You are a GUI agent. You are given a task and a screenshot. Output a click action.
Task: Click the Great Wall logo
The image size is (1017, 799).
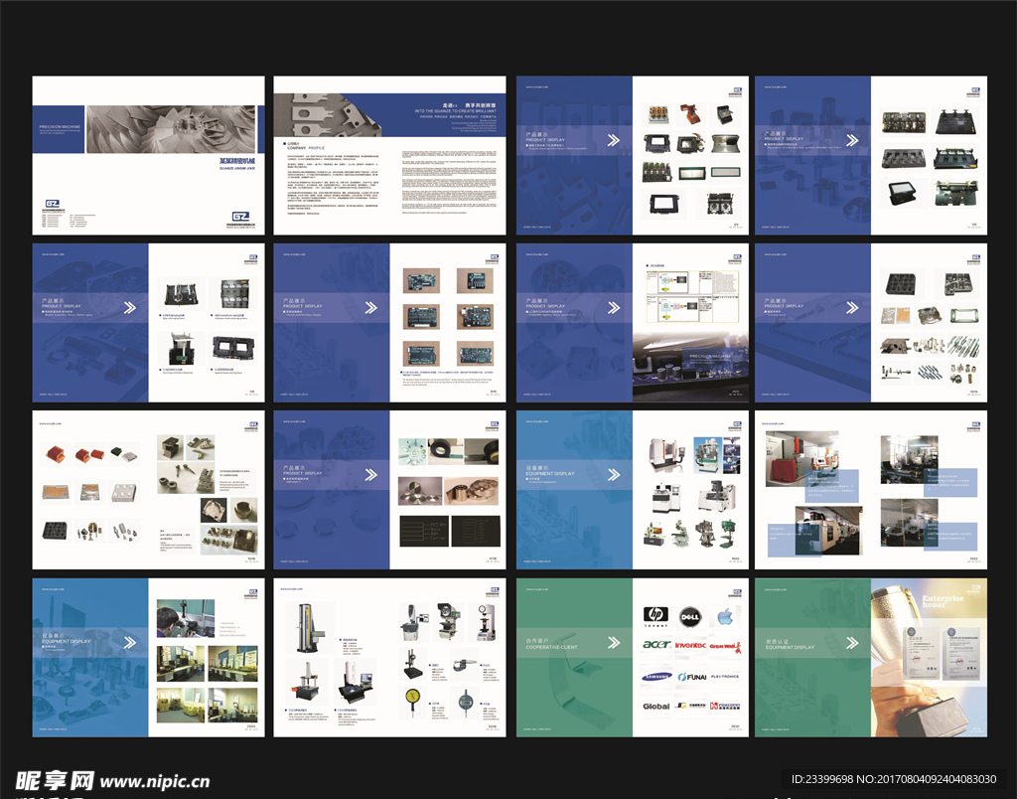point(725,646)
